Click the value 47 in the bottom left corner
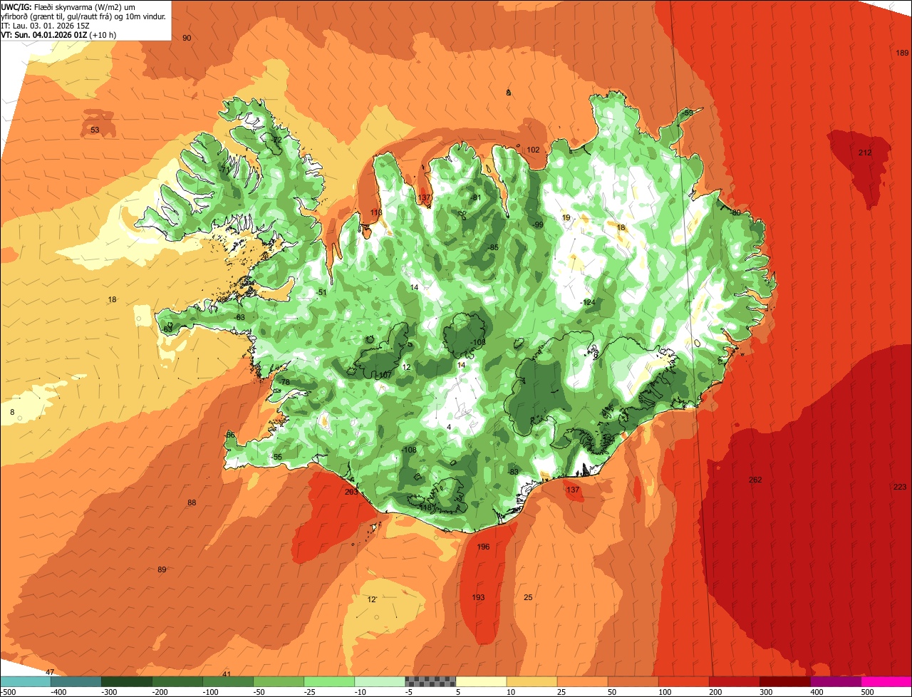912x697 pixels. 50,673
